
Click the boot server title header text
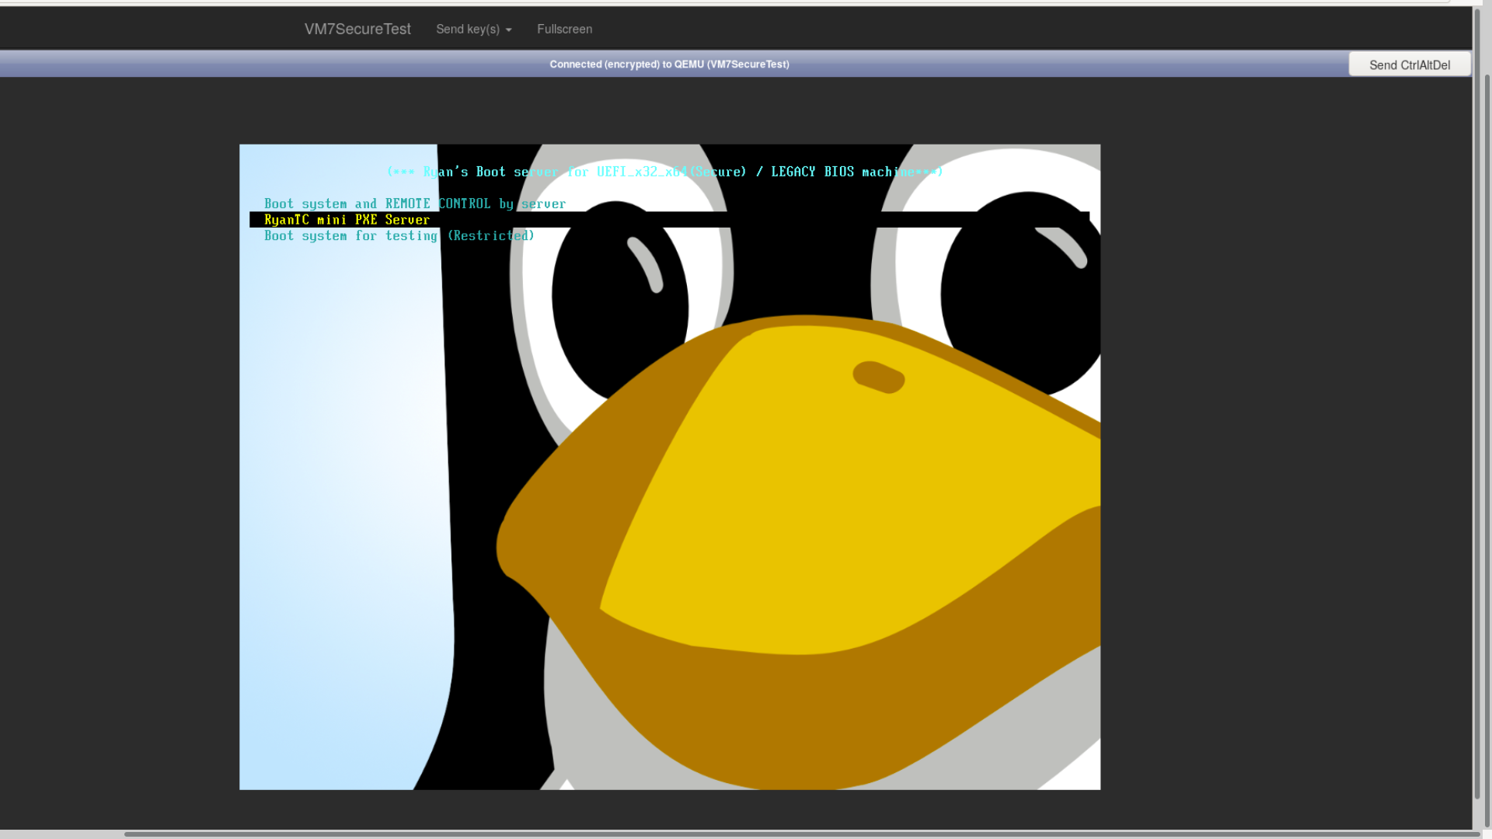pyautogui.click(x=664, y=172)
